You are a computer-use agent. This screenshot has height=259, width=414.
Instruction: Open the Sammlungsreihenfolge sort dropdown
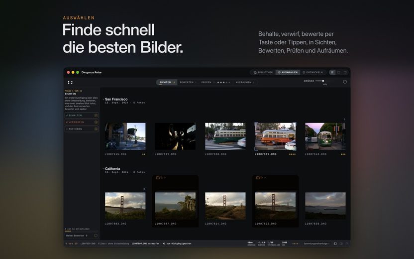(316, 244)
